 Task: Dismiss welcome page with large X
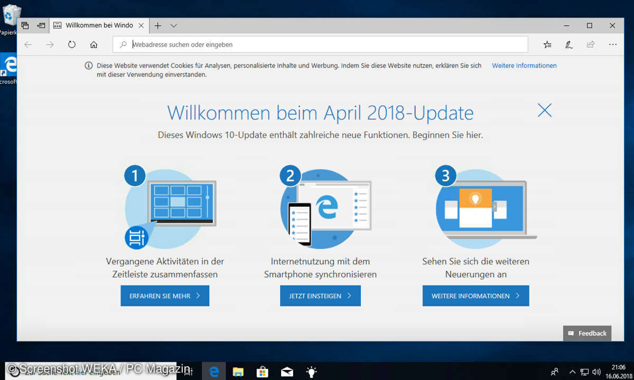coord(544,110)
